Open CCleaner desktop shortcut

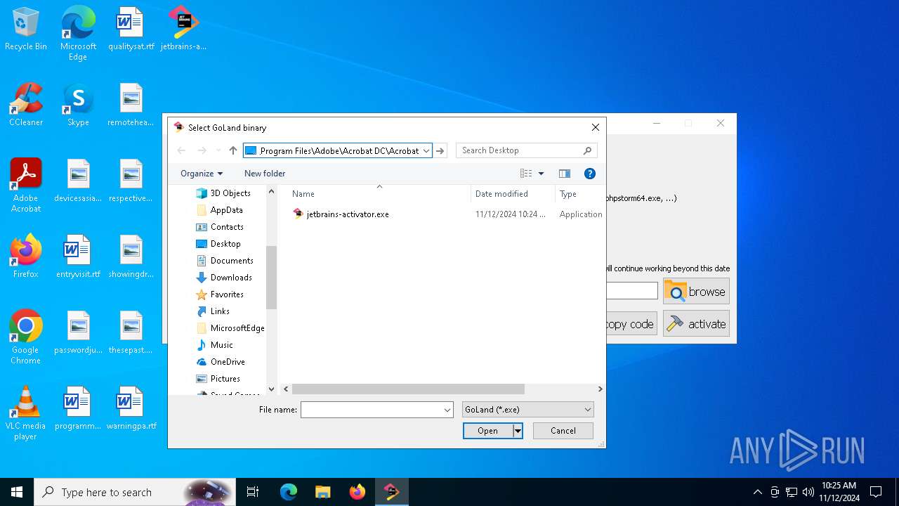coord(26,105)
